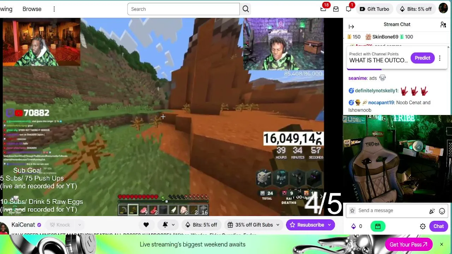Image resolution: width=452 pixels, height=254 pixels.
Task: Dismiss the weekend pass banner
Action: click(x=441, y=244)
